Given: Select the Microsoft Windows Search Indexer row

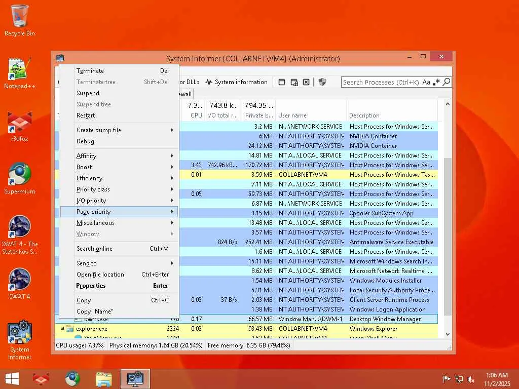Looking at the screenshot, I should click(x=309, y=261).
